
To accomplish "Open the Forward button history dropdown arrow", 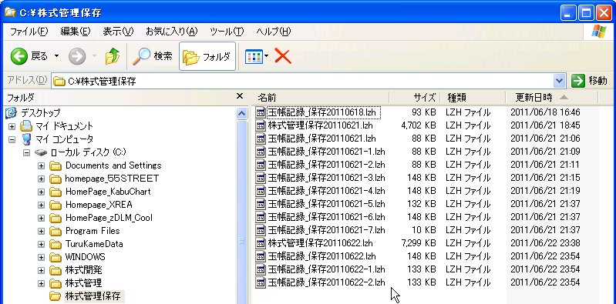I will [94, 56].
